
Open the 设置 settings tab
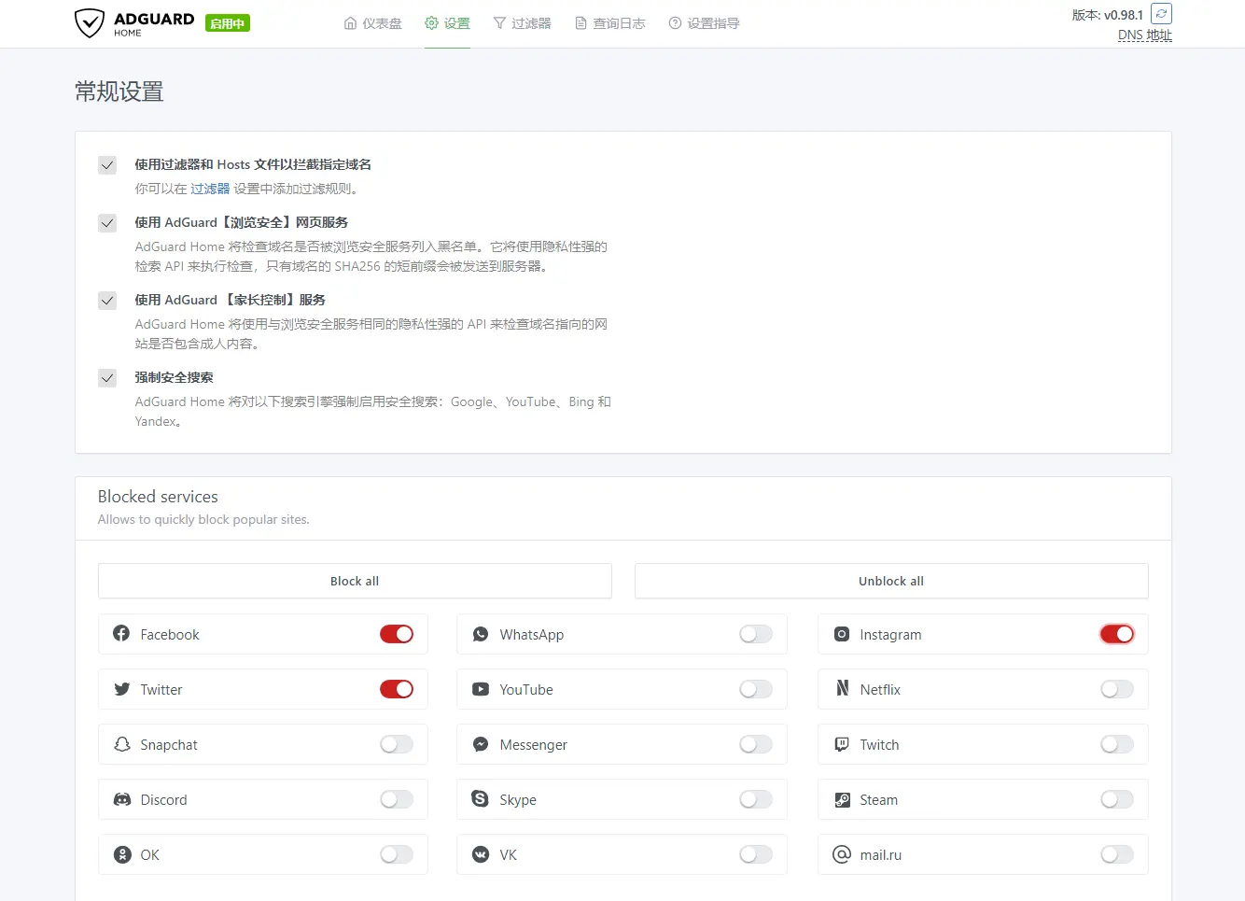[x=447, y=23]
